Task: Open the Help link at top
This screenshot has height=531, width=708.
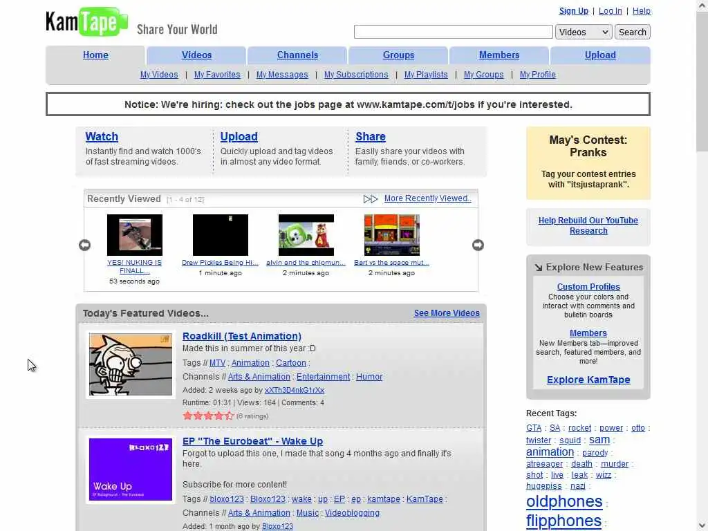Action: (x=641, y=11)
